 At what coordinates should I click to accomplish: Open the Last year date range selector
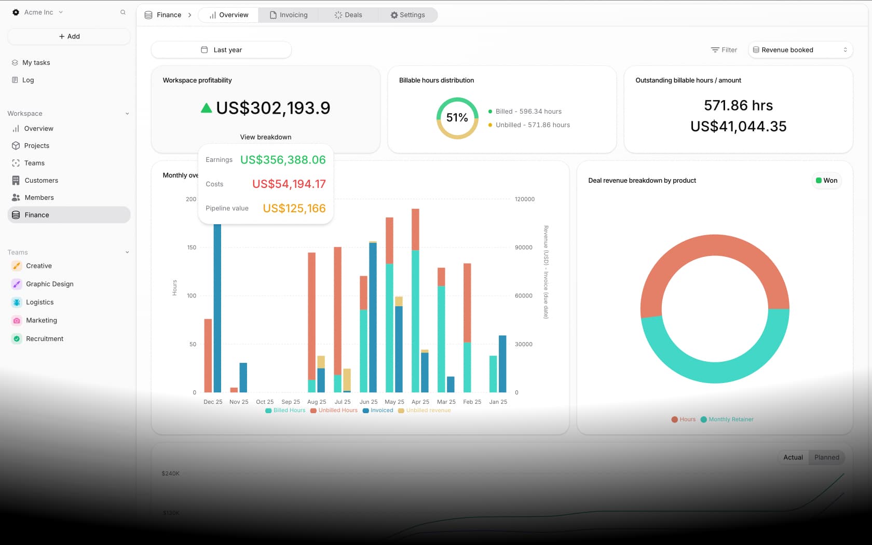[221, 50]
